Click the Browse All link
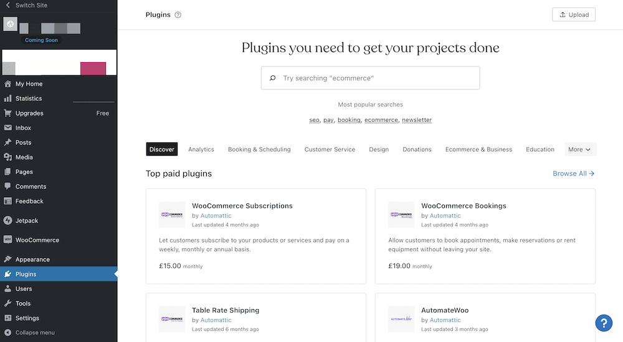This screenshot has height=342, width=623. click(x=573, y=173)
